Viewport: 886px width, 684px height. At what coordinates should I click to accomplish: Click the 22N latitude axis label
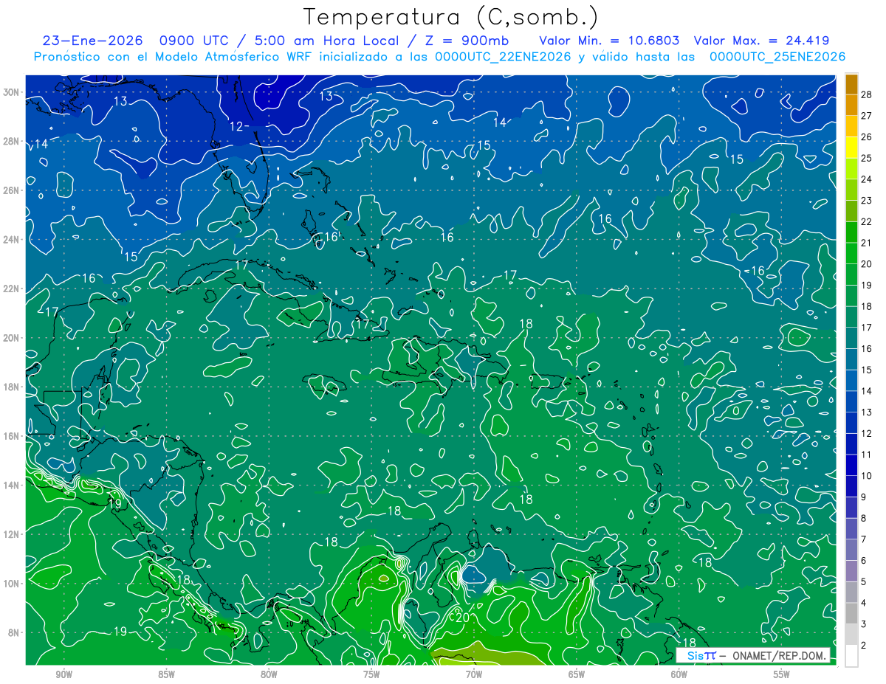[13, 289]
